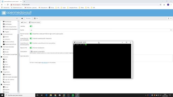Click the Puerto input field

click(x=100, y=30)
